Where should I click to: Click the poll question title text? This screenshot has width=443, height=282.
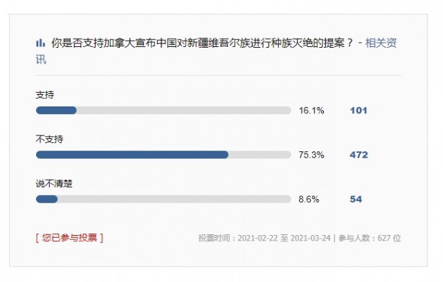202,43
